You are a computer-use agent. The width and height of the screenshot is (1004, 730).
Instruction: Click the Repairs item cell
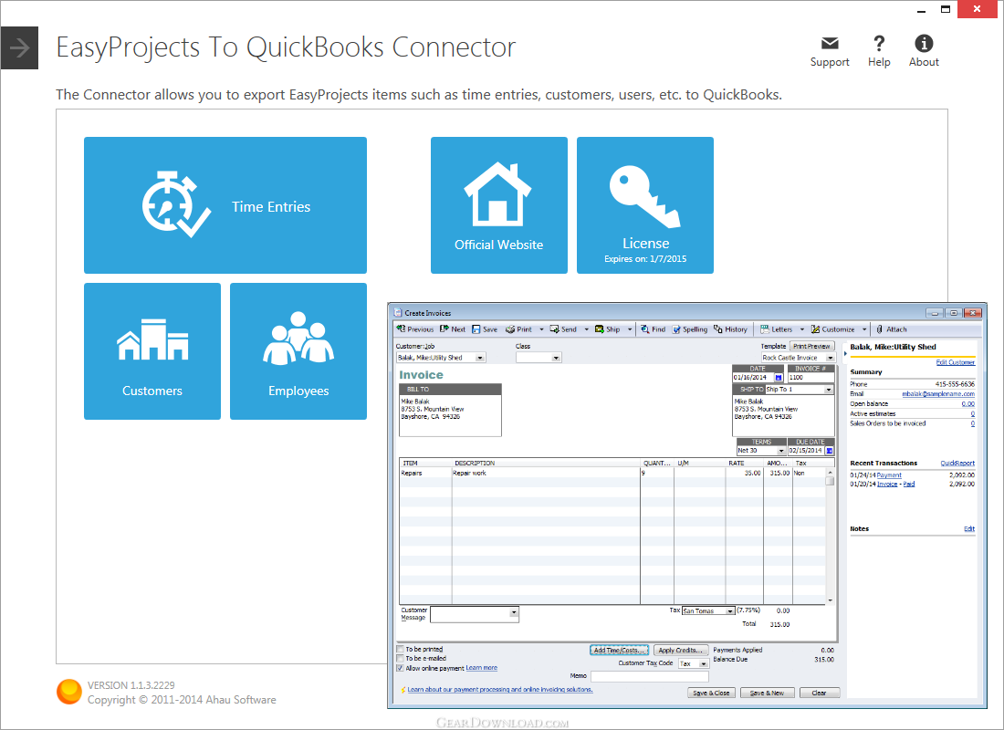coord(425,474)
